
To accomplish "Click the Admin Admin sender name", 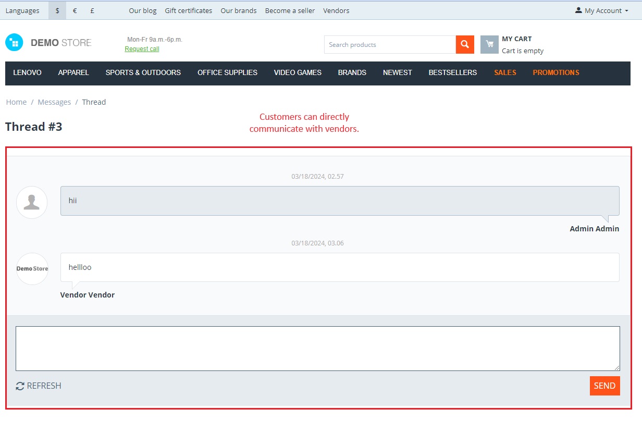I will pyautogui.click(x=595, y=229).
